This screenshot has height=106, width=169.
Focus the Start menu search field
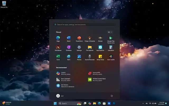point(84,25)
